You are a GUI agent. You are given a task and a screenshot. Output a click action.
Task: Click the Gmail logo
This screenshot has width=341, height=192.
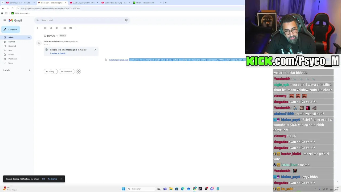15,21
